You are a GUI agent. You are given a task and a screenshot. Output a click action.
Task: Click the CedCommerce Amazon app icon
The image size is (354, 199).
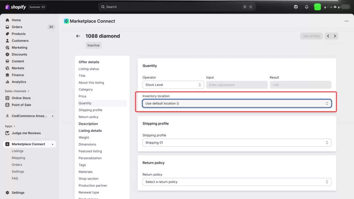coord(8,116)
